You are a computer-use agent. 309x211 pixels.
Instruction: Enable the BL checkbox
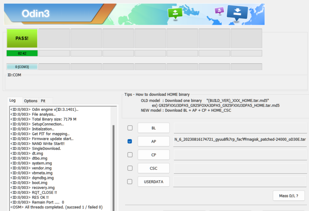click(130, 128)
